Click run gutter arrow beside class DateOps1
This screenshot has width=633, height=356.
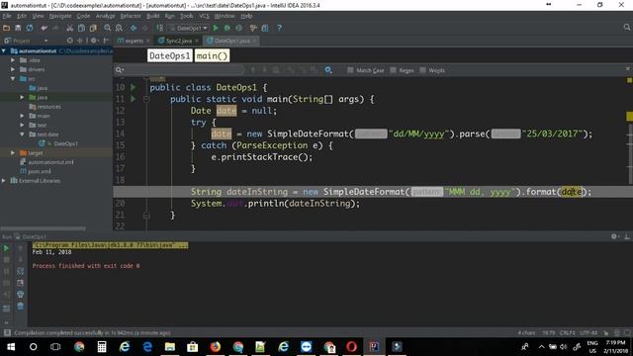133,87
